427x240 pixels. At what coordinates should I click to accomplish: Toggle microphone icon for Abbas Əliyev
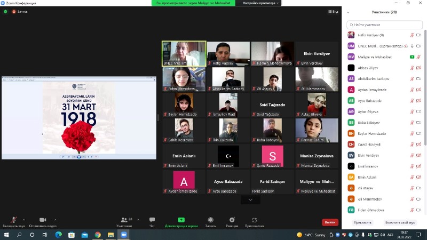(x=412, y=68)
